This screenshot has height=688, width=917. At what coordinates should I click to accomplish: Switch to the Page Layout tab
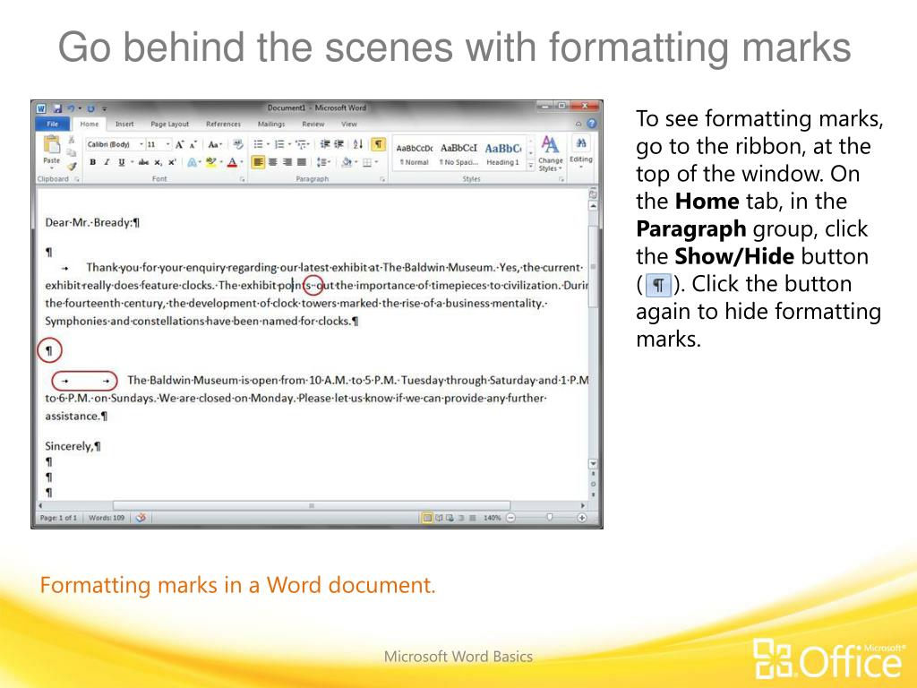pyautogui.click(x=169, y=124)
